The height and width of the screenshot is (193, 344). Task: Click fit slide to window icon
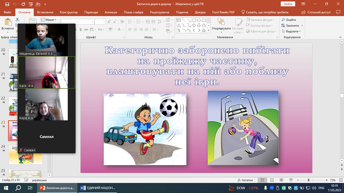tap(340, 180)
